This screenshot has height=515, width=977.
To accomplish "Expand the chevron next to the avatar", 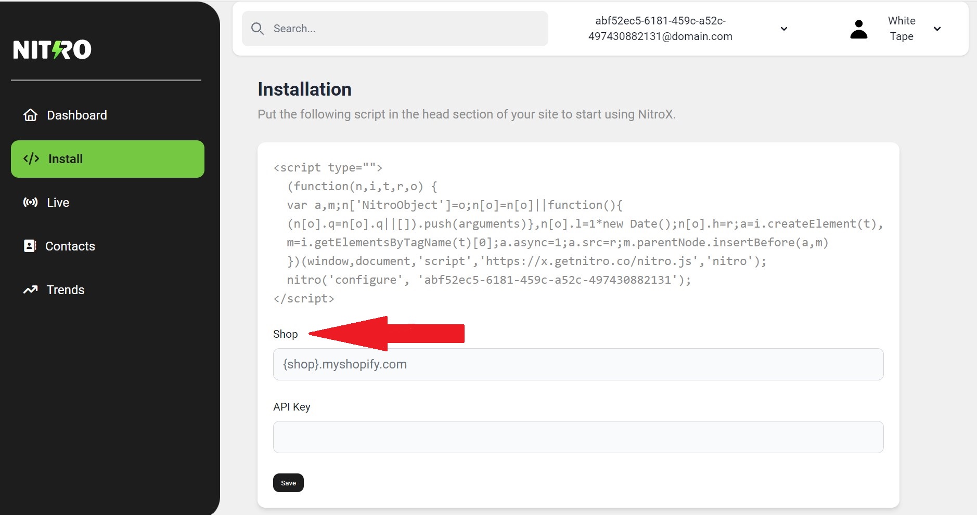I will point(937,29).
